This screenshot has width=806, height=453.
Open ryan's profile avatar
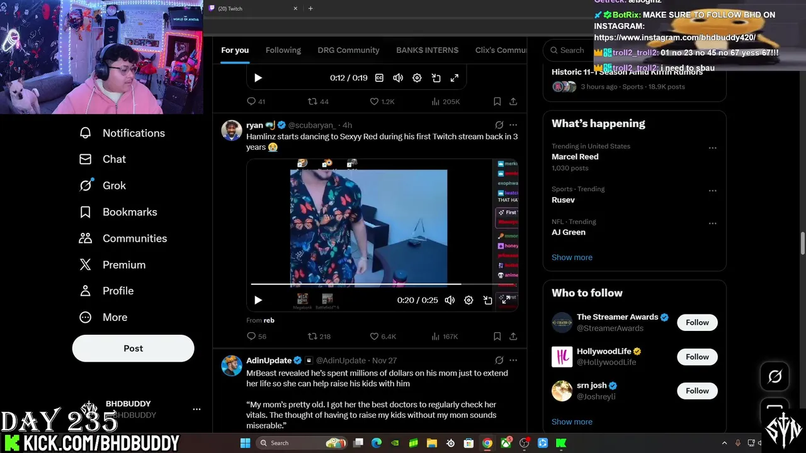(x=231, y=130)
